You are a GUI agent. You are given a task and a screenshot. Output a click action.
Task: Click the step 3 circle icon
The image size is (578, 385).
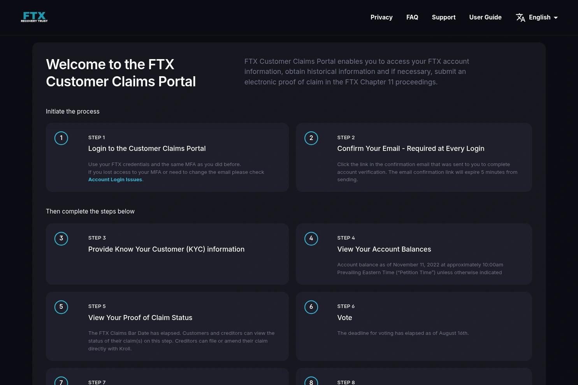(61, 238)
